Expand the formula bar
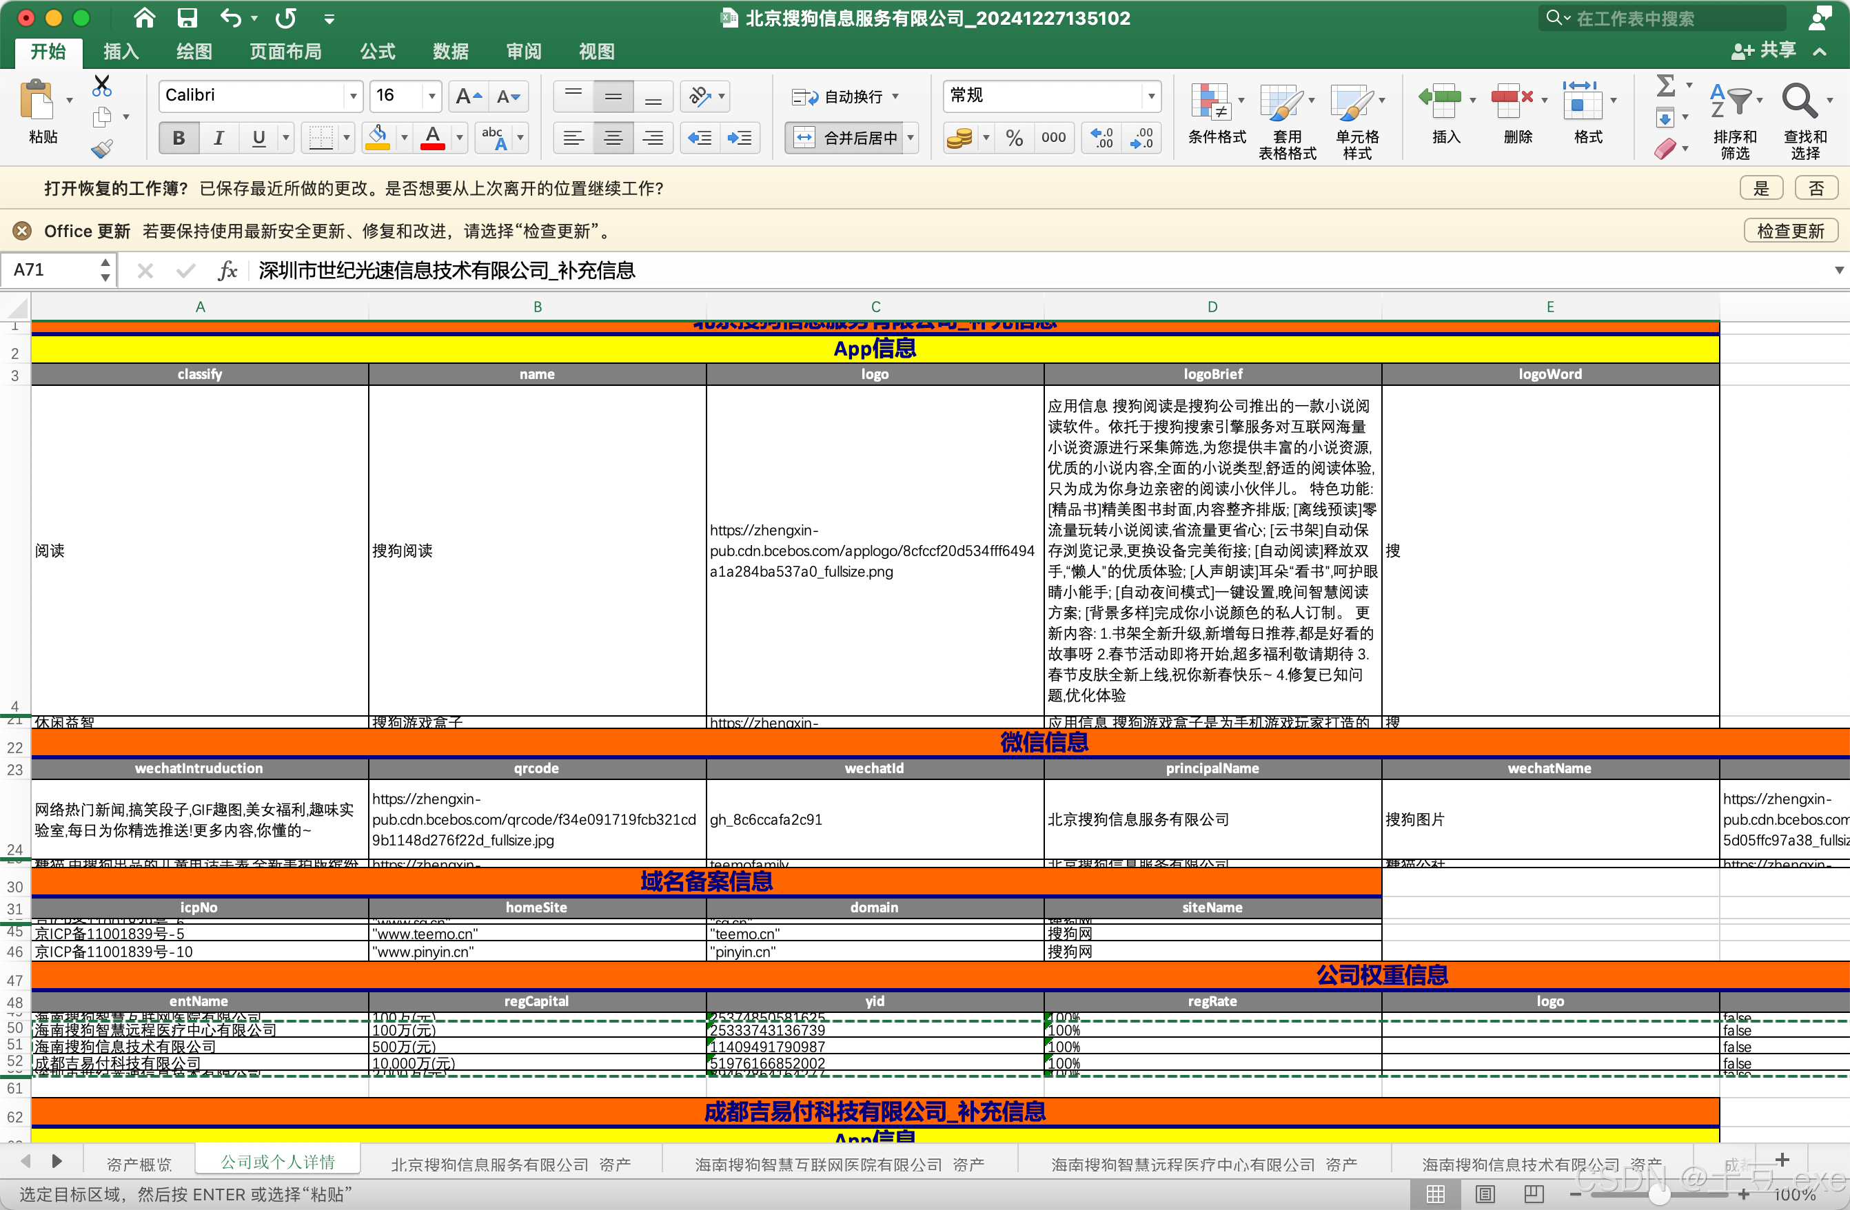Screen dimensions: 1850x1210 [x=1838, y=270]
